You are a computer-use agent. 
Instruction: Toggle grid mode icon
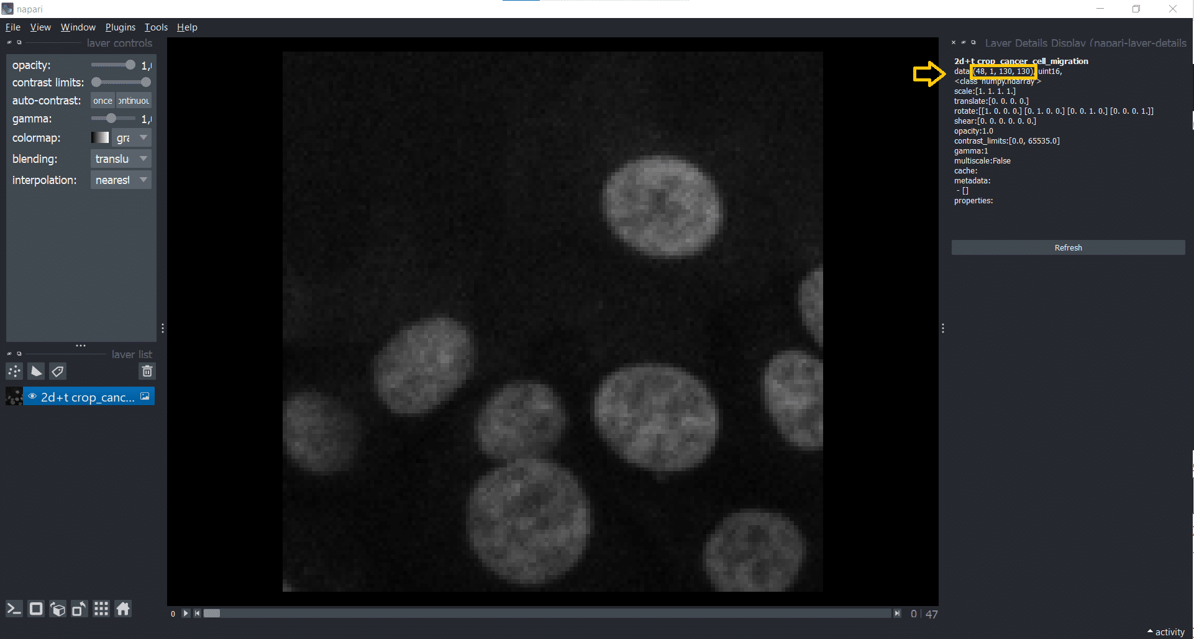101,609
